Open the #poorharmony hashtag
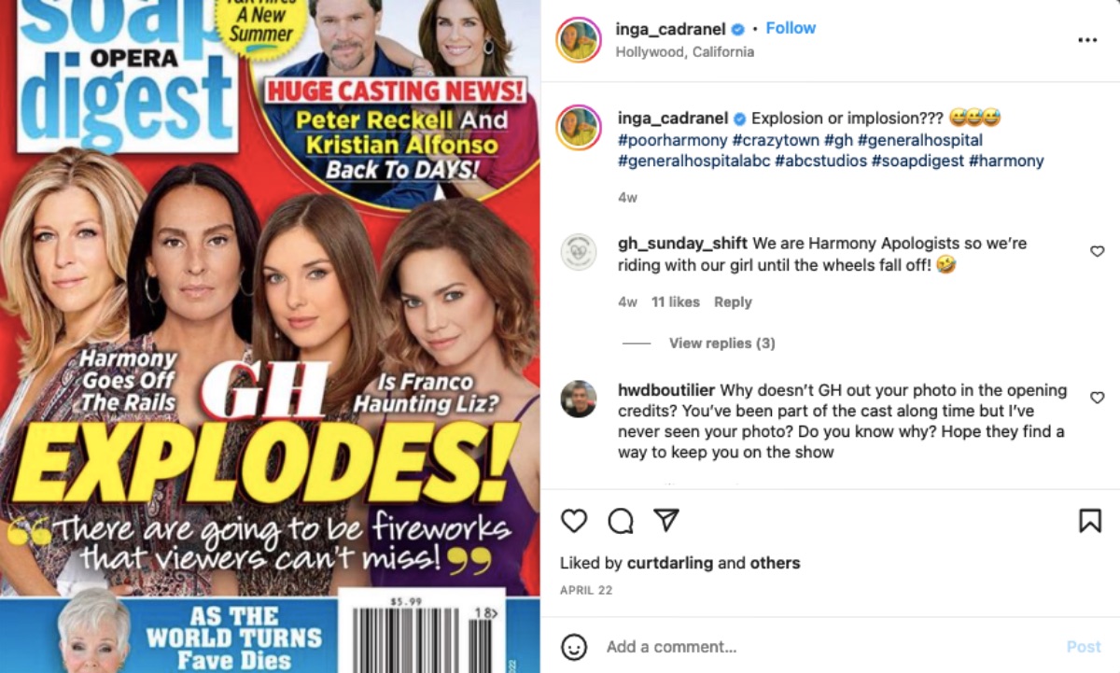Image resolution: width=1120 pixels, height=673 pixels. (672, 140)
